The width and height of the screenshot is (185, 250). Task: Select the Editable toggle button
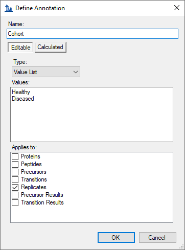[x=20, y=47]
